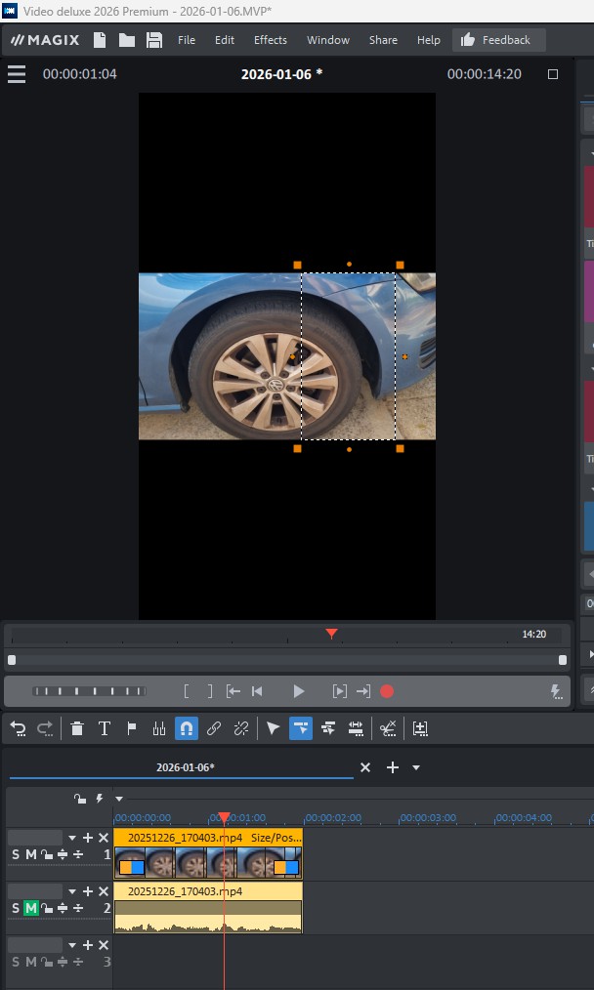Open the Title editor T tool

[x=105, y=728]
